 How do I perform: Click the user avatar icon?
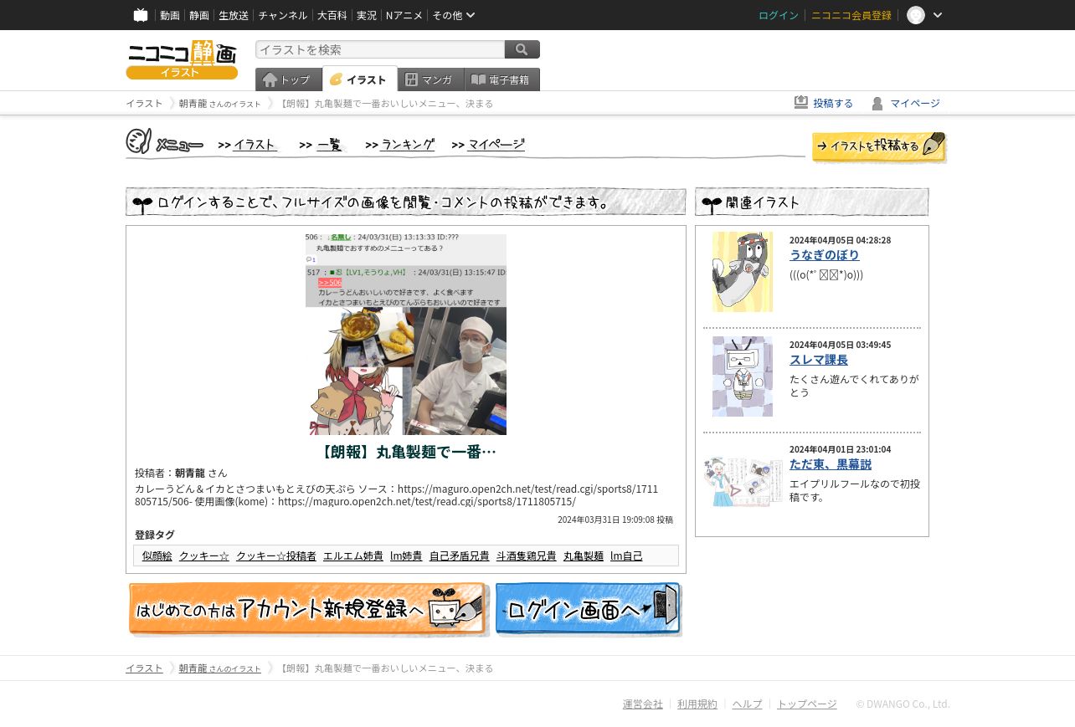pos(916,15)
